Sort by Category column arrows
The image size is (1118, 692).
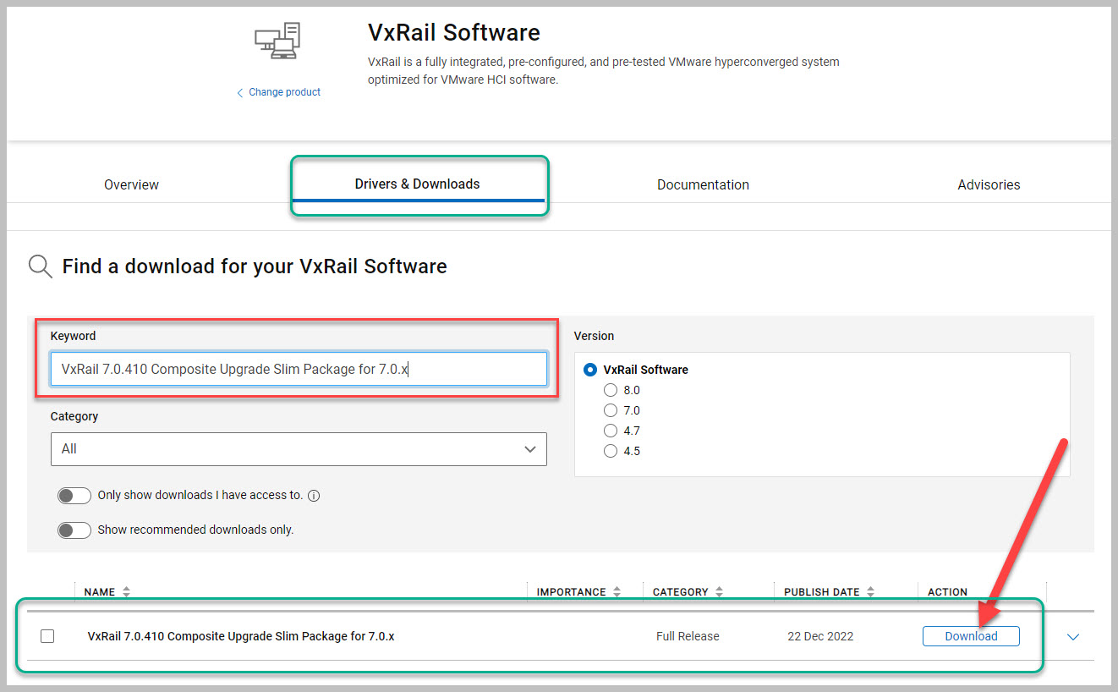719,592
